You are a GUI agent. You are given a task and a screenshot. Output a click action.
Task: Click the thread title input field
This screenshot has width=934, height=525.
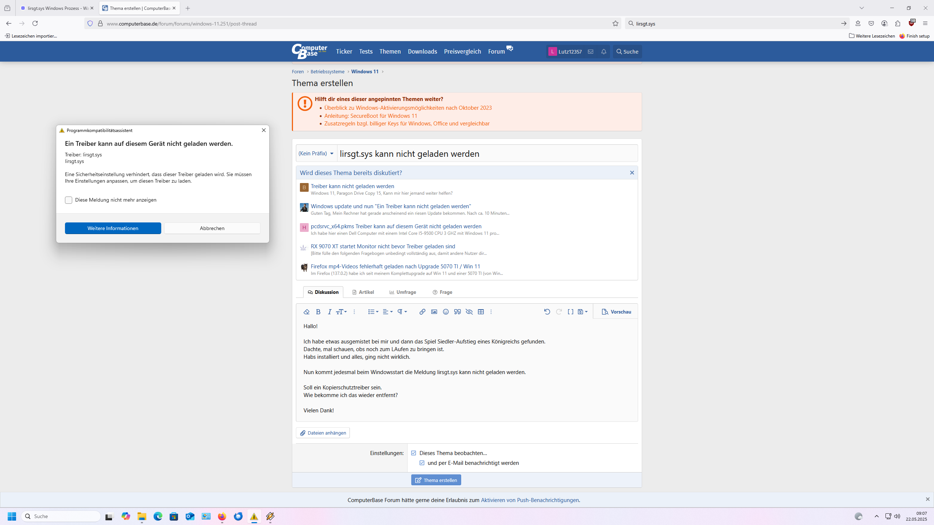pos(487,154)
